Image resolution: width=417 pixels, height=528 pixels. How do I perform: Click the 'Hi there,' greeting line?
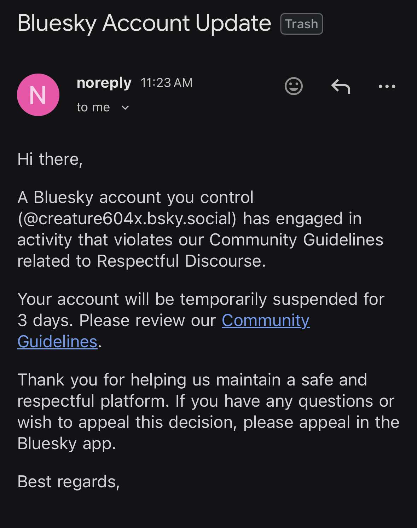pos(50,159)
